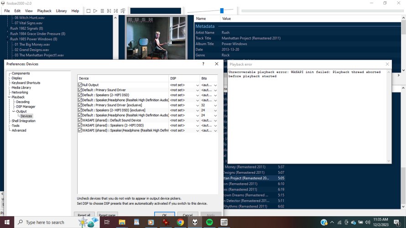Image resolution: width=406 pixels, height=228 pixels.
Task: Close the Preferences: Devices dialog
Action: pyautogui.click(x=217, y=64)
